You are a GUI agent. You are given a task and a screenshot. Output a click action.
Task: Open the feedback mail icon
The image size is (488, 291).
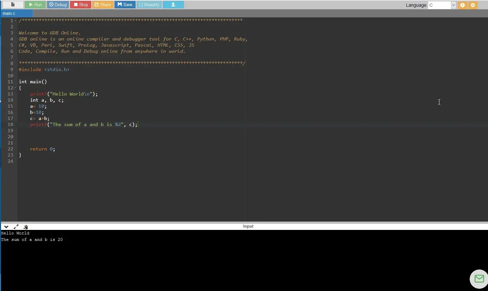[x=479, y=279]
